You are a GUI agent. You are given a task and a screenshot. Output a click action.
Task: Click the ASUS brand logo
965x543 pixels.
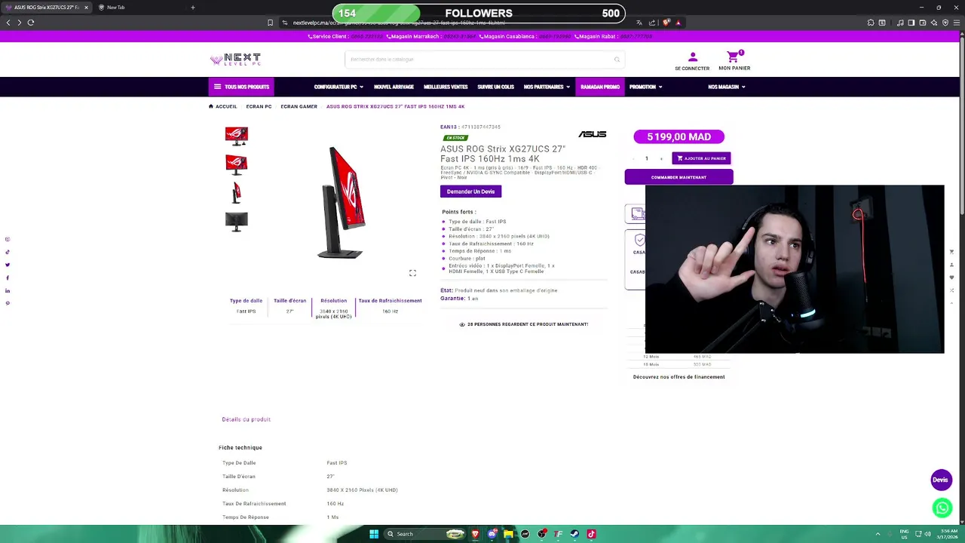coord(592,134)
